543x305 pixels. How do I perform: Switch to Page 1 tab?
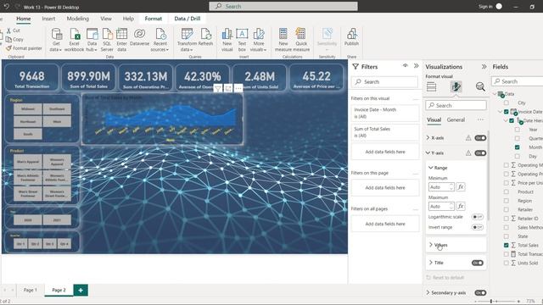[31, 290]
